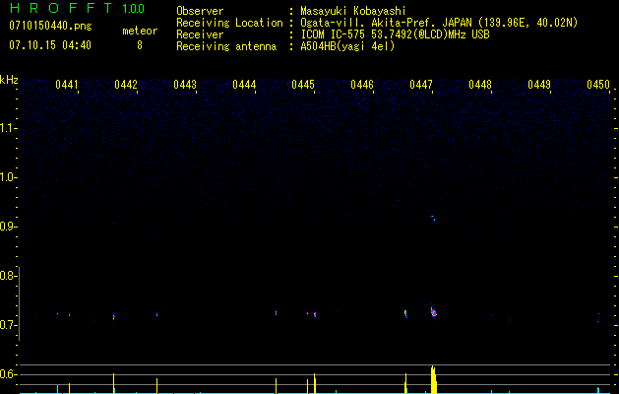Click the 0447 time axis label

pos(421,85)
